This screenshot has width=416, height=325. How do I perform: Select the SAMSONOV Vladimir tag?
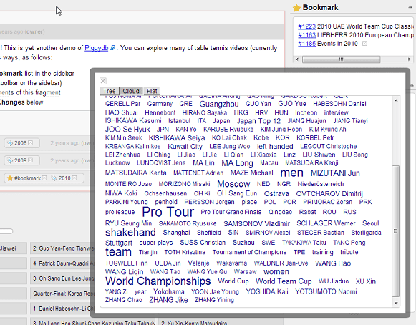pos(256,224)
